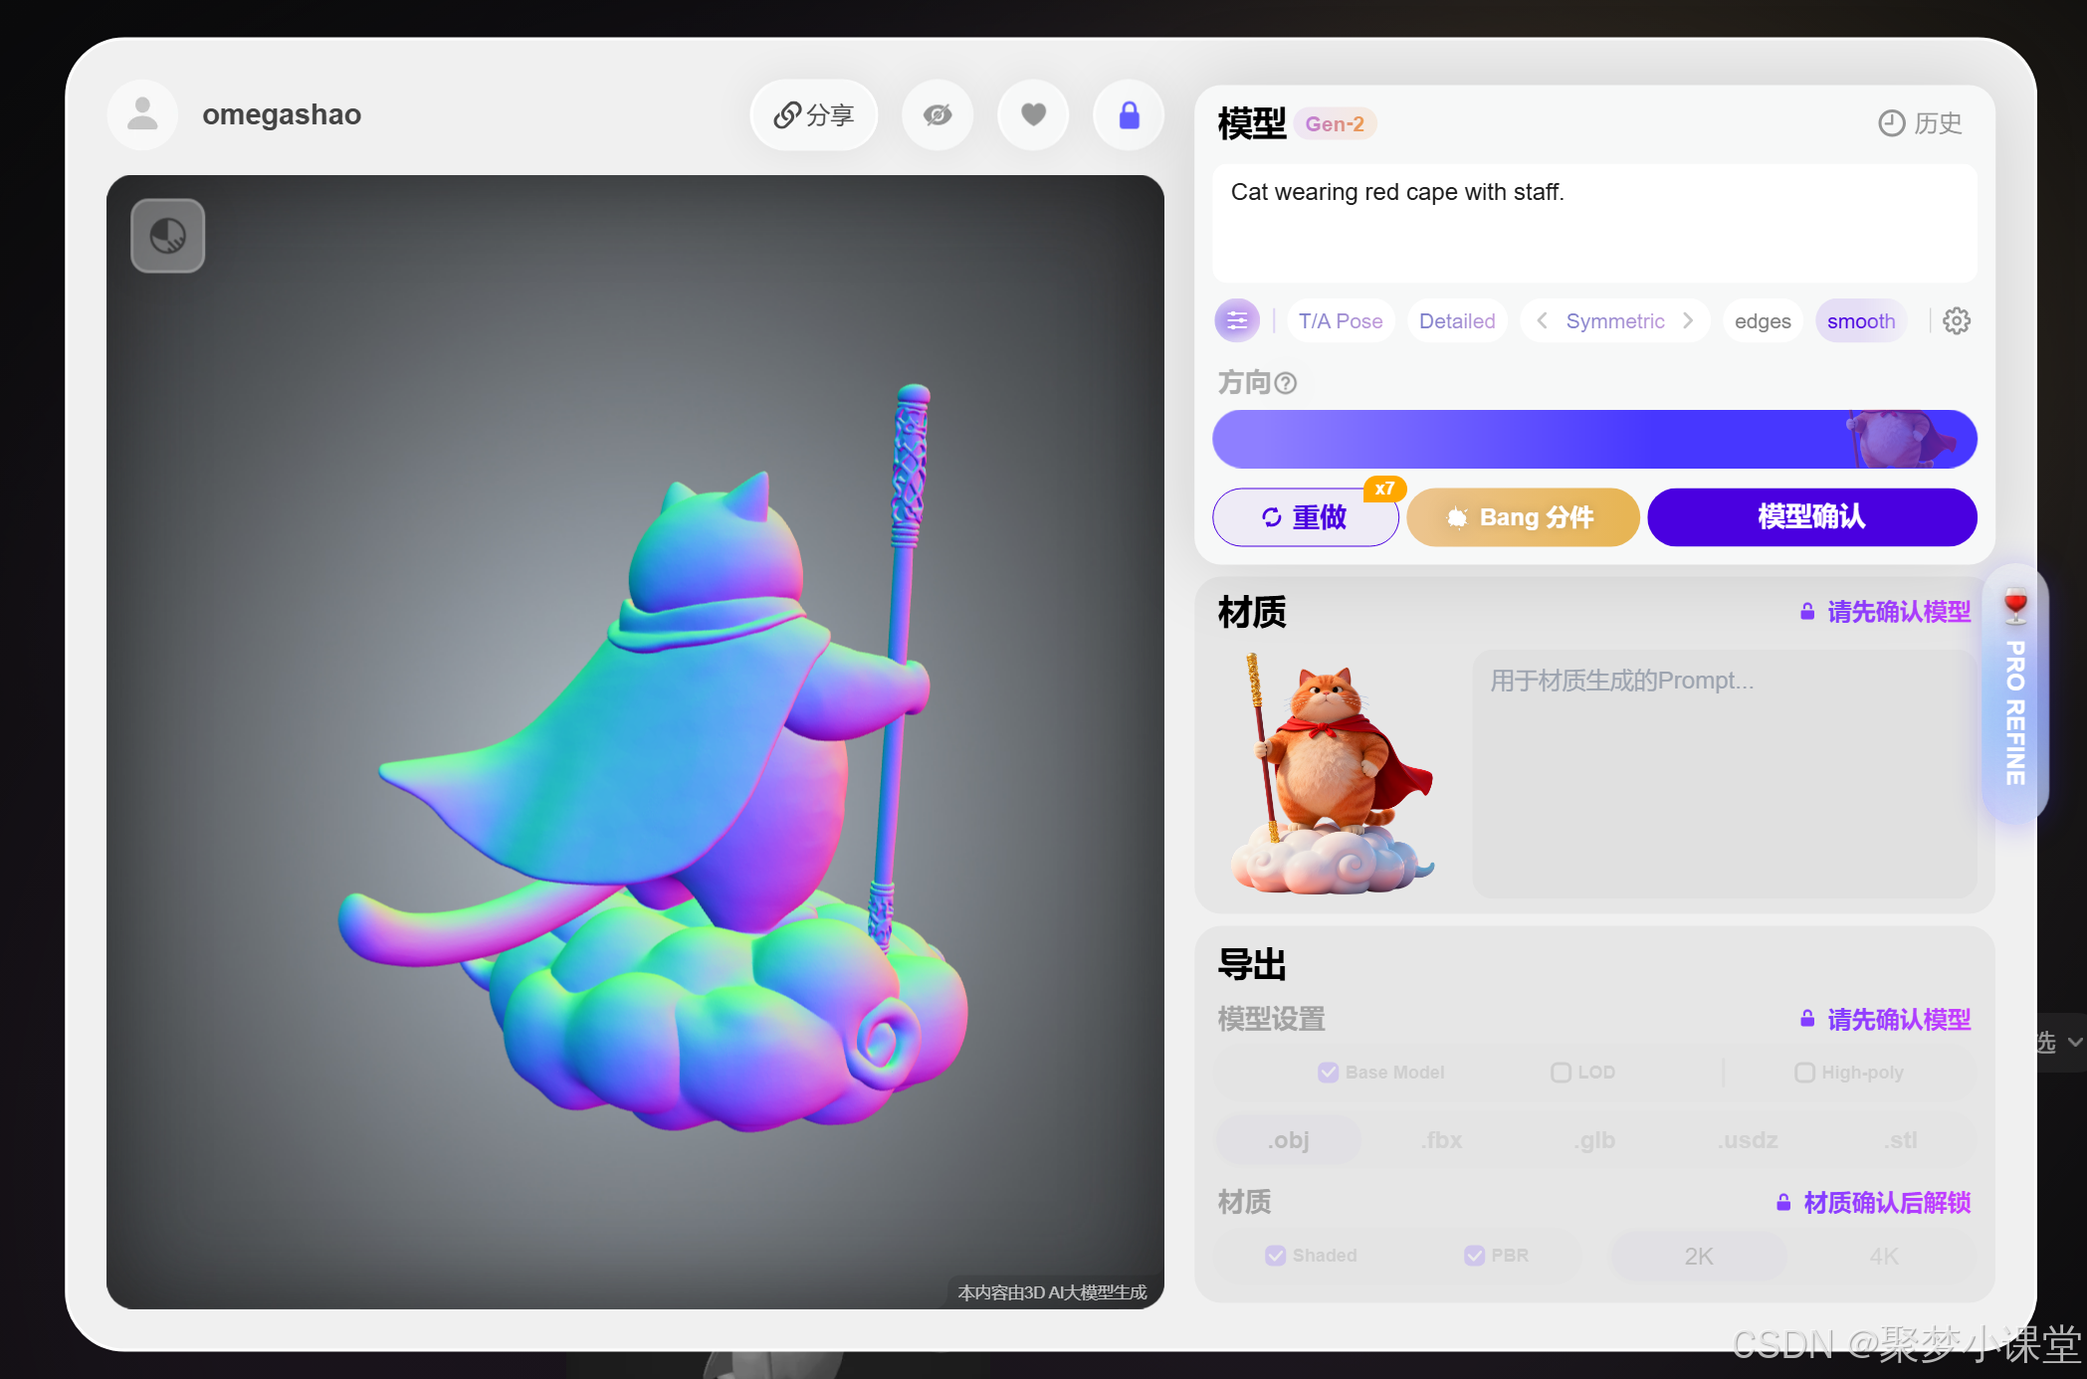This screenshot has height=1379, width=2087.
Task: Toggle the Base Model checkbox
Action: click(1328, 1073)
